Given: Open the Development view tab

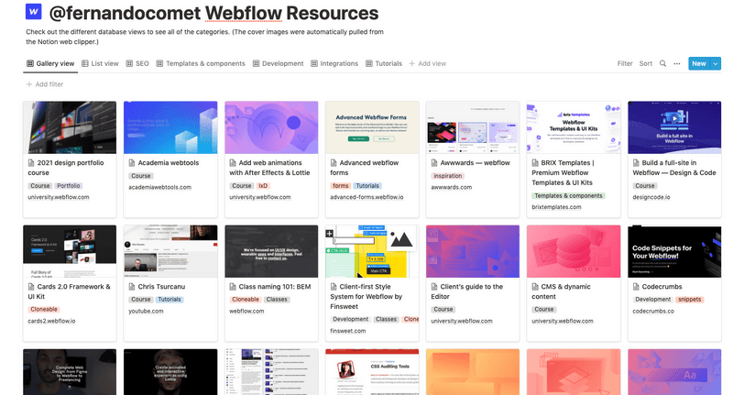Looking at the screenshot, I should (279, 63).
